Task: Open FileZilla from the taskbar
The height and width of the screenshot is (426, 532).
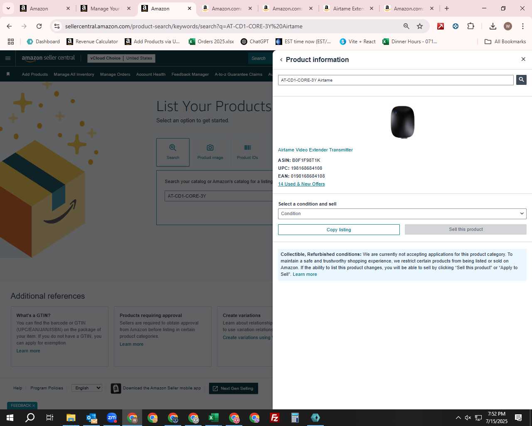Action: point(275,418)
